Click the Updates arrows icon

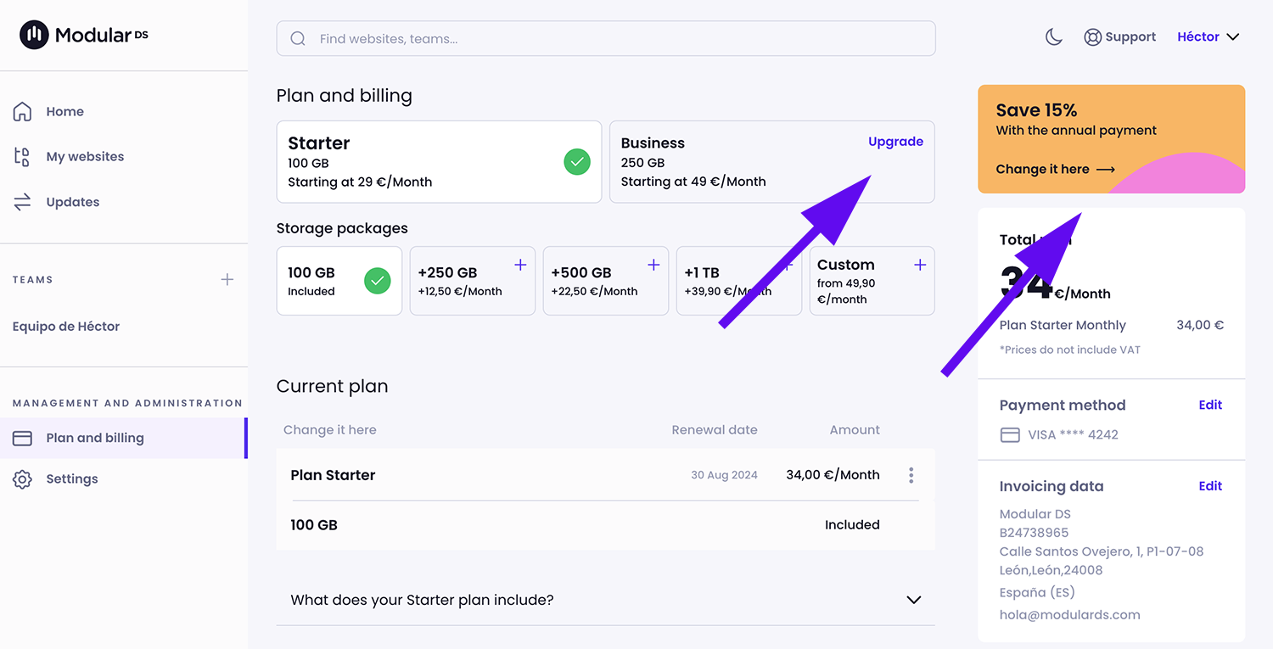coord(23,202)
